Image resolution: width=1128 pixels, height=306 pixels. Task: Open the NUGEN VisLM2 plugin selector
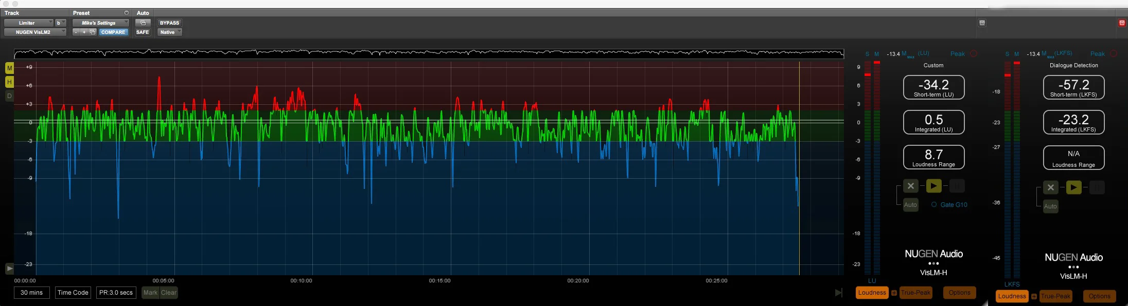(36, 32)
